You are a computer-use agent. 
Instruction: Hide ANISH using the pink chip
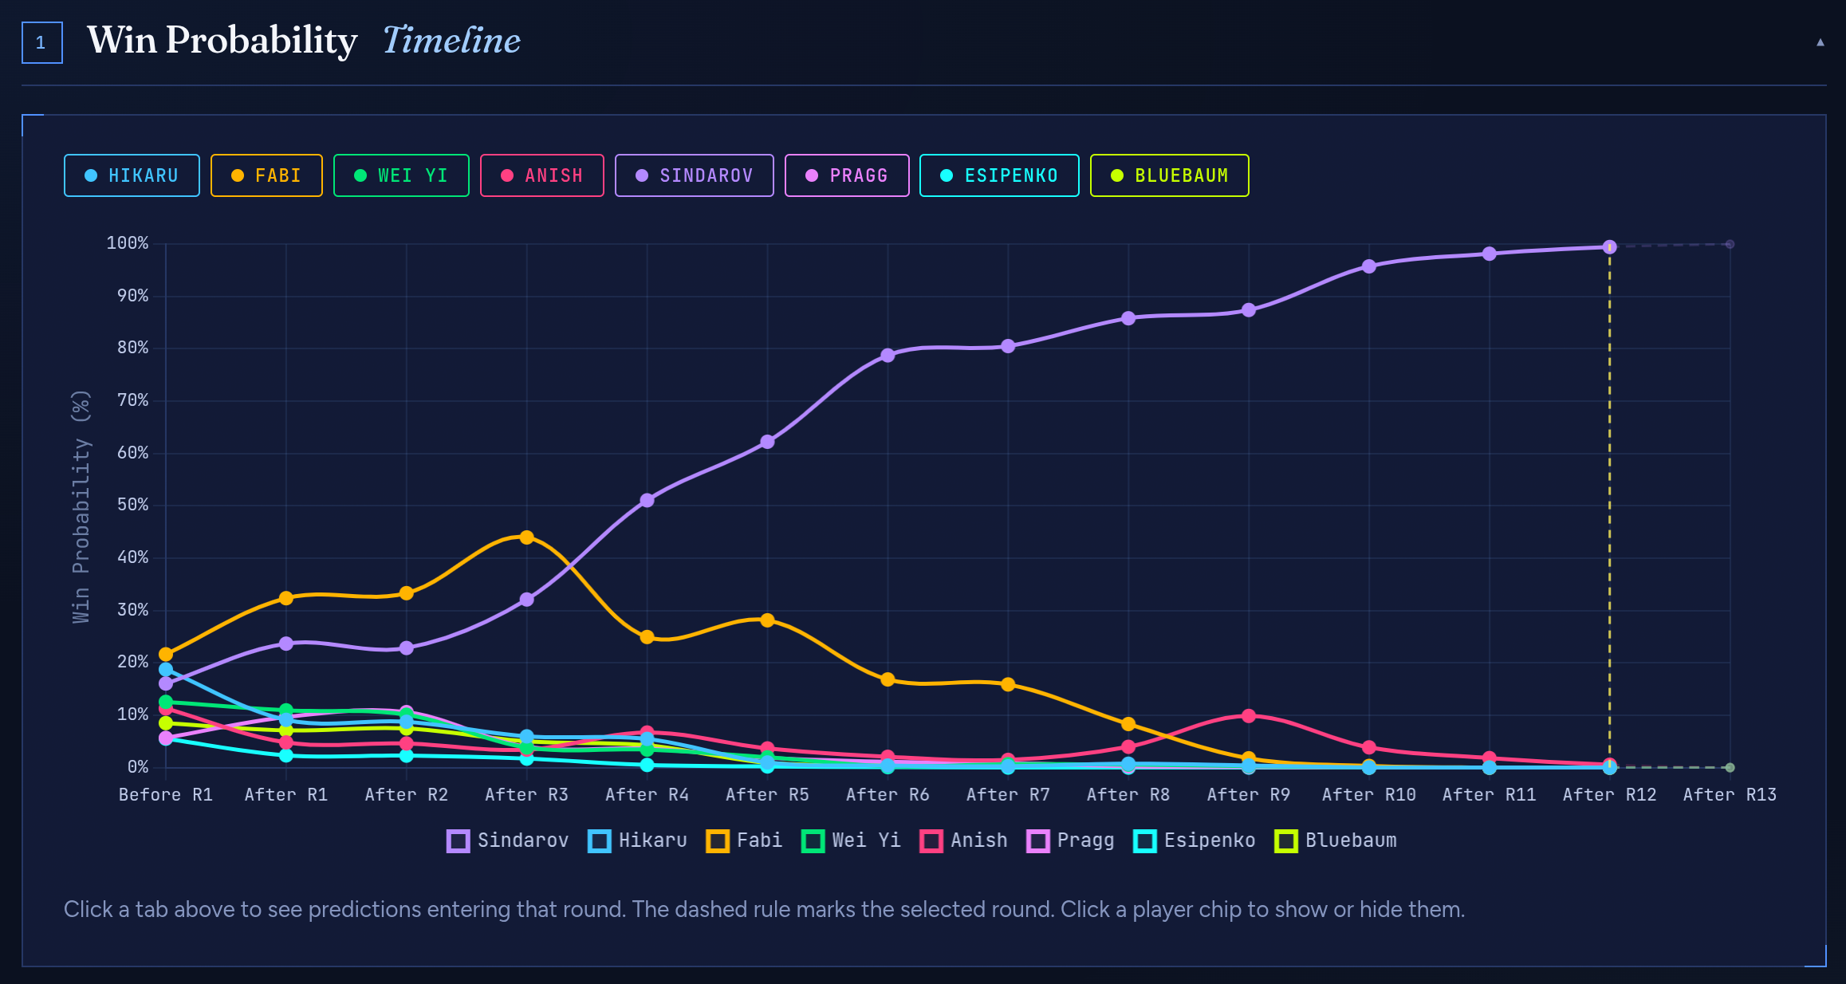[541, 175]
